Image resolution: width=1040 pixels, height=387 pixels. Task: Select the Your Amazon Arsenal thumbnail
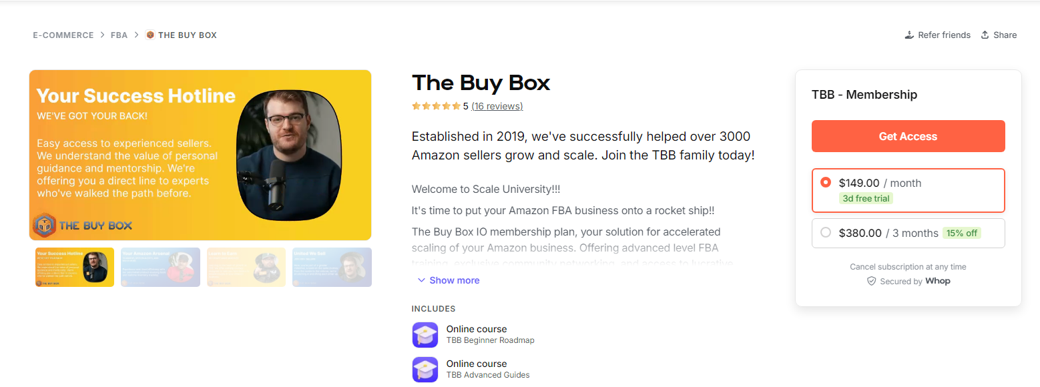click(160, 267)
